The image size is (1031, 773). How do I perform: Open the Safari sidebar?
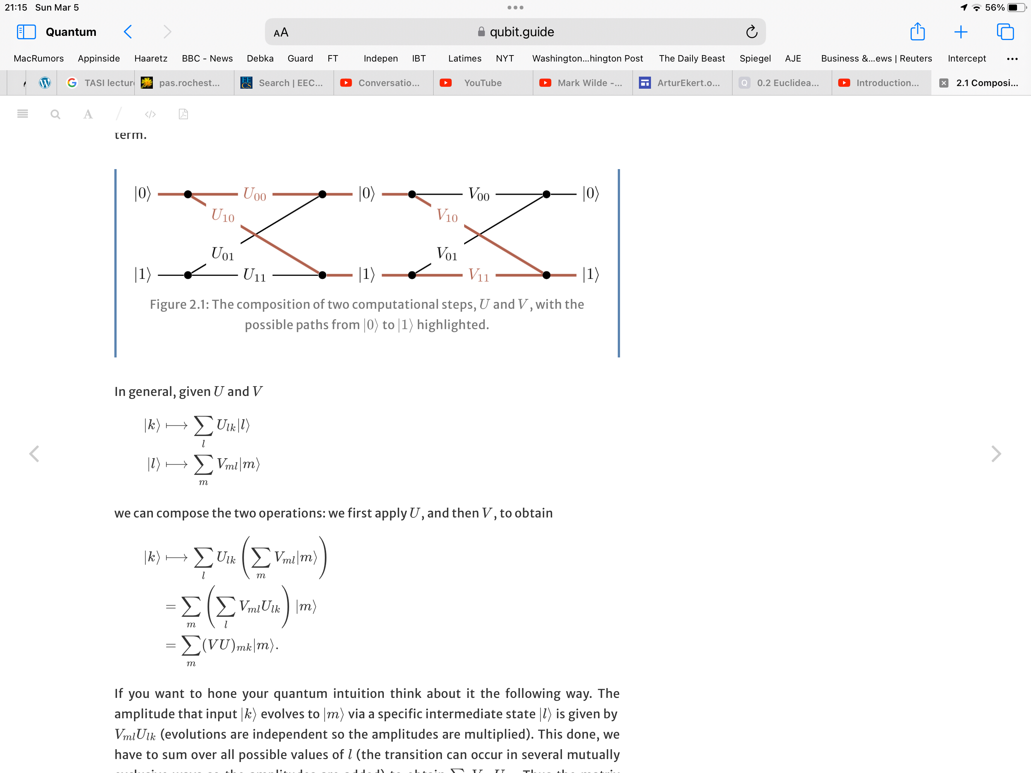click(26, 32)
